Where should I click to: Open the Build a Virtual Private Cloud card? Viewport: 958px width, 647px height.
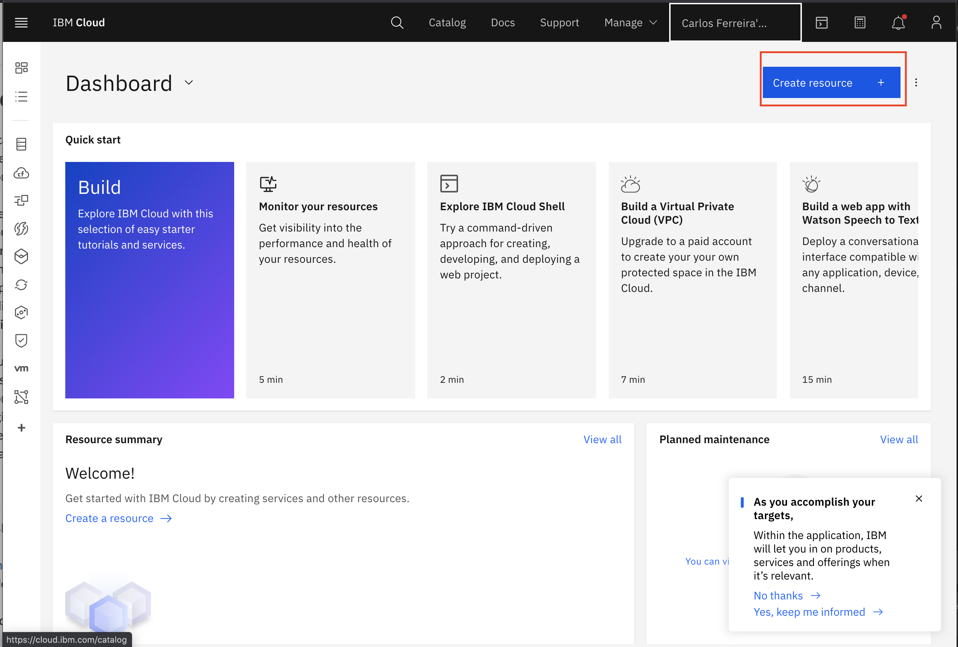pyautogui.click(x=693, y=280)
